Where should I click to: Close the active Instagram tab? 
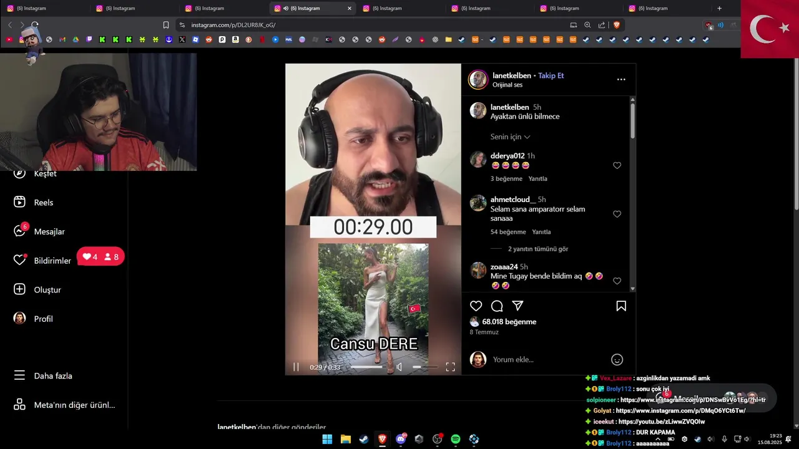point(350,8)
